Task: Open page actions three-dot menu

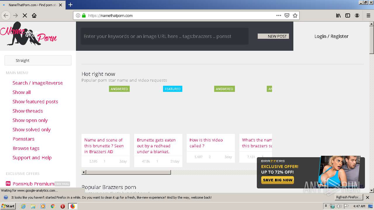Action: (279, 15)
